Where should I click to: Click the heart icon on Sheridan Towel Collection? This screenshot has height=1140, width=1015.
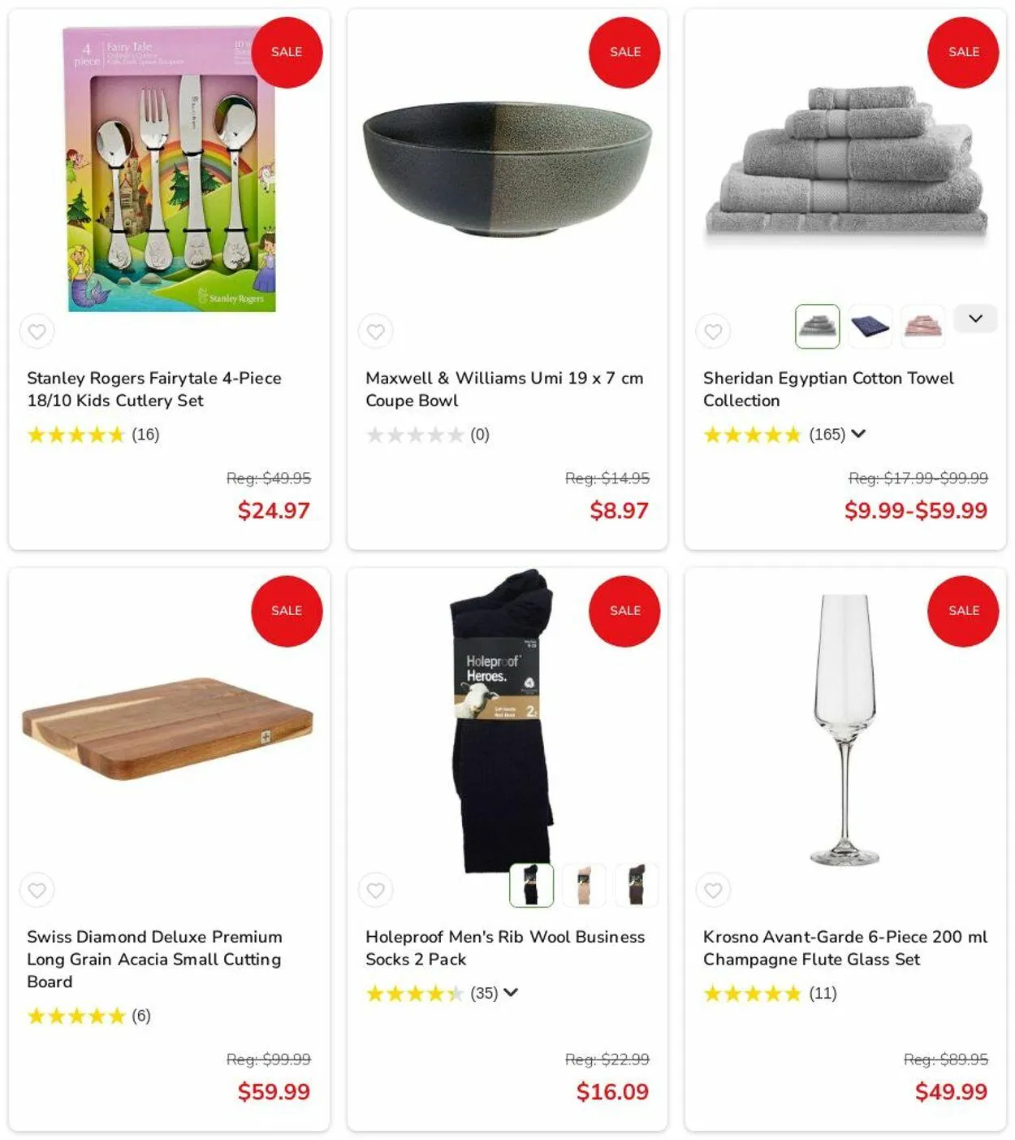[713, 332]
